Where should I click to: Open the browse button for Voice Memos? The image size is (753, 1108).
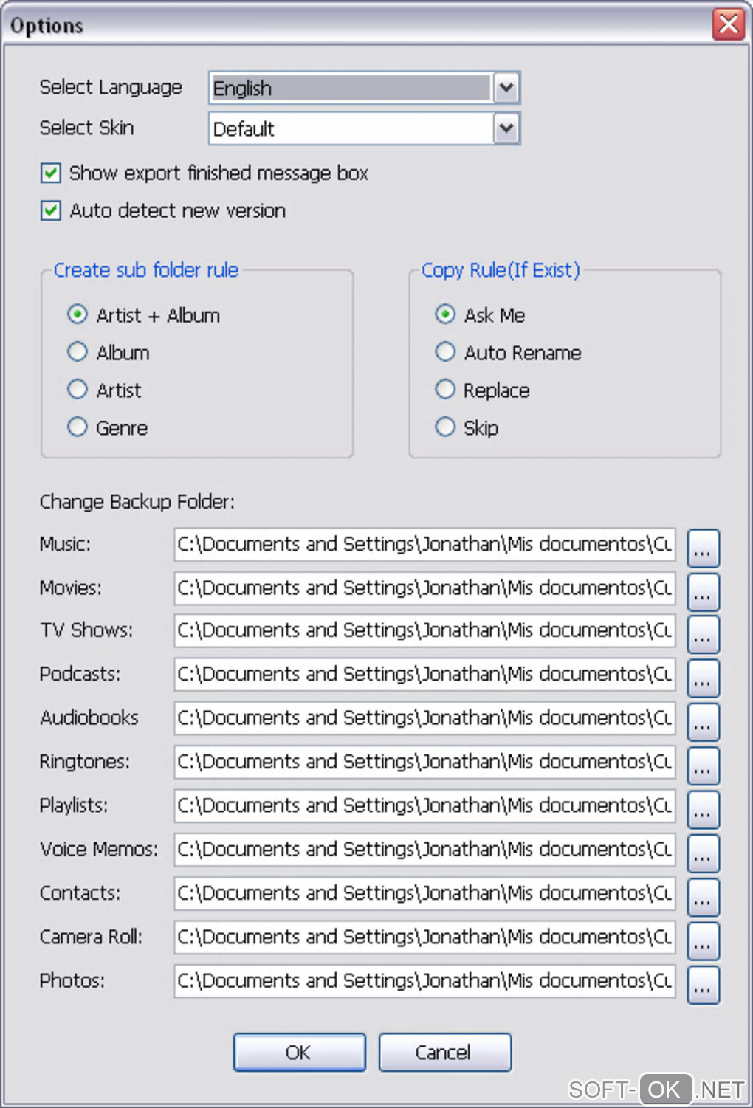point(703,852)
